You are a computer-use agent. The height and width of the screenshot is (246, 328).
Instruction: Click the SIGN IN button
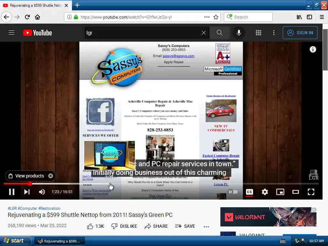tap(300, 33)
